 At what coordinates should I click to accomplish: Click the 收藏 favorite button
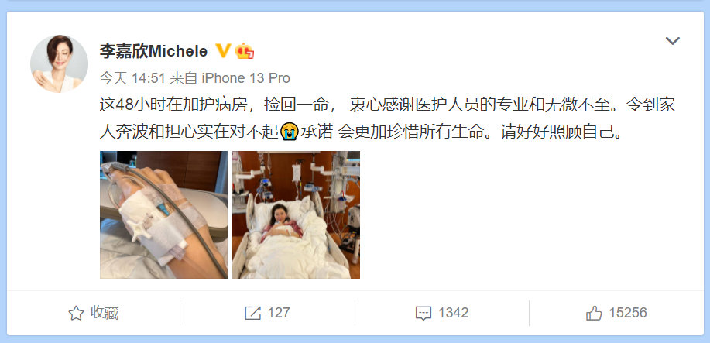point(93,313)
